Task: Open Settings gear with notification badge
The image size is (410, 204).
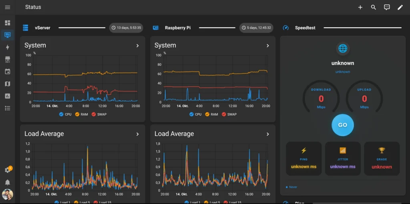Action: (8, 170)
